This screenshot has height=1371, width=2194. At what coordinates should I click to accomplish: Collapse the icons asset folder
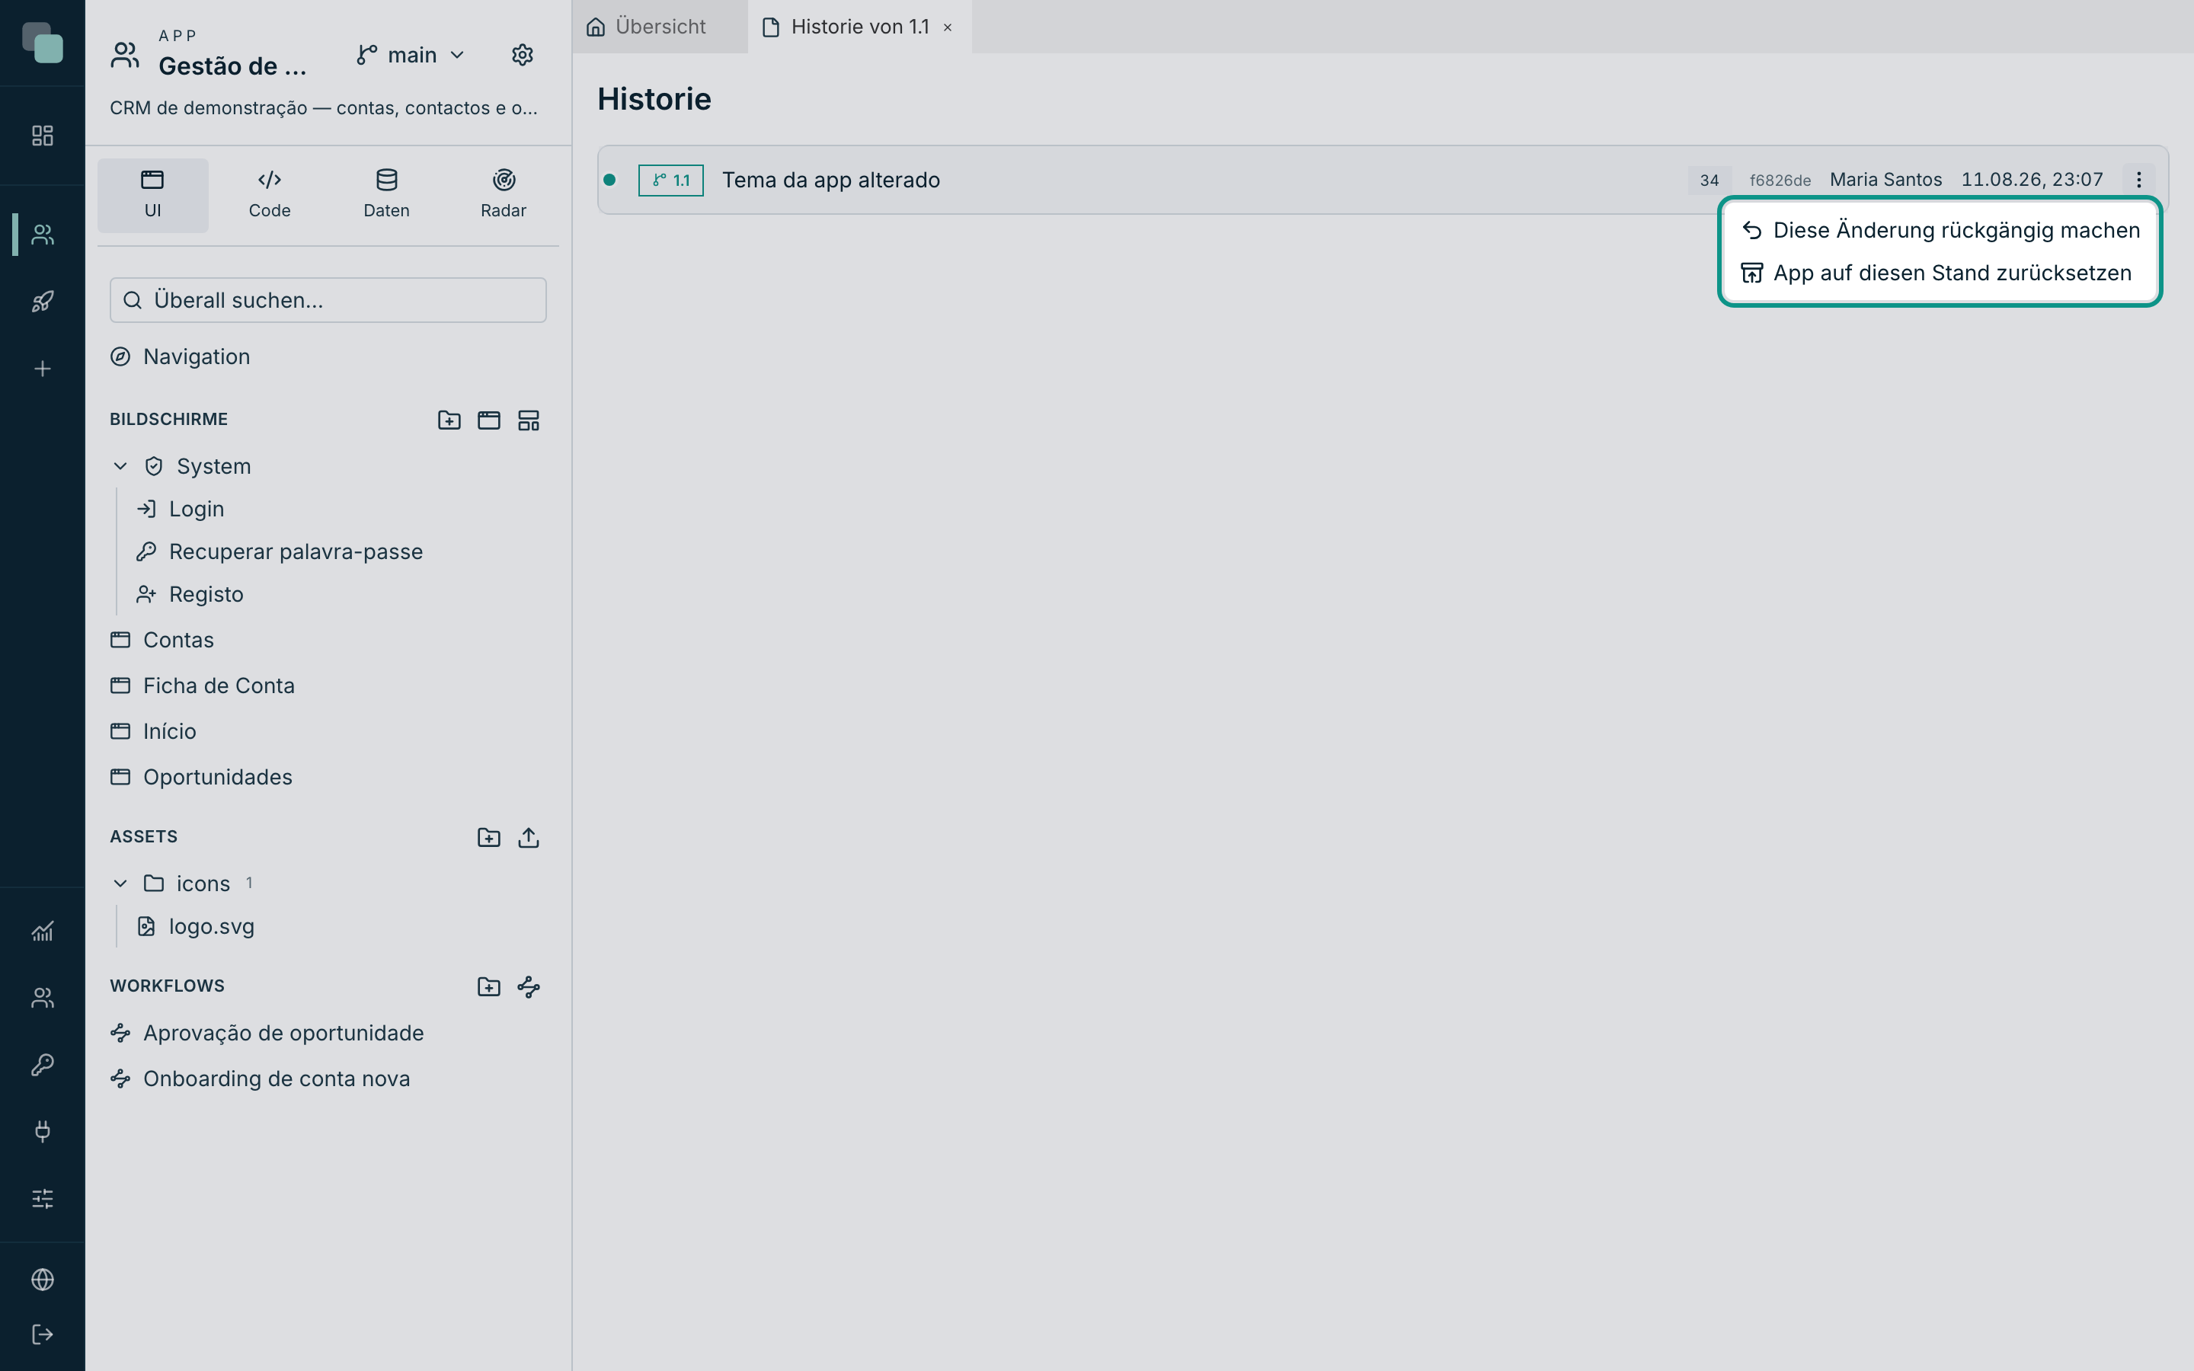coord(120,884)
